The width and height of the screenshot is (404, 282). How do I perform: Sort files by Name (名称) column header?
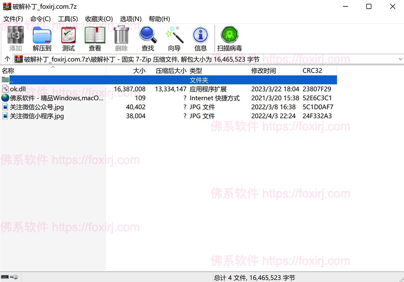tap(8, 71)
